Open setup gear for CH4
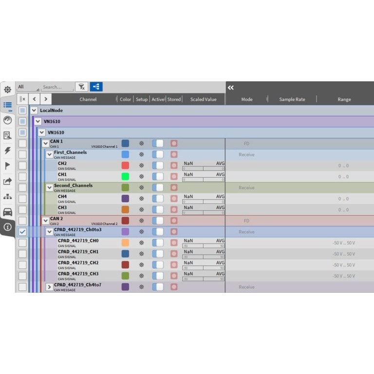This screenshot has height=374, width=374. coord(141,199)
